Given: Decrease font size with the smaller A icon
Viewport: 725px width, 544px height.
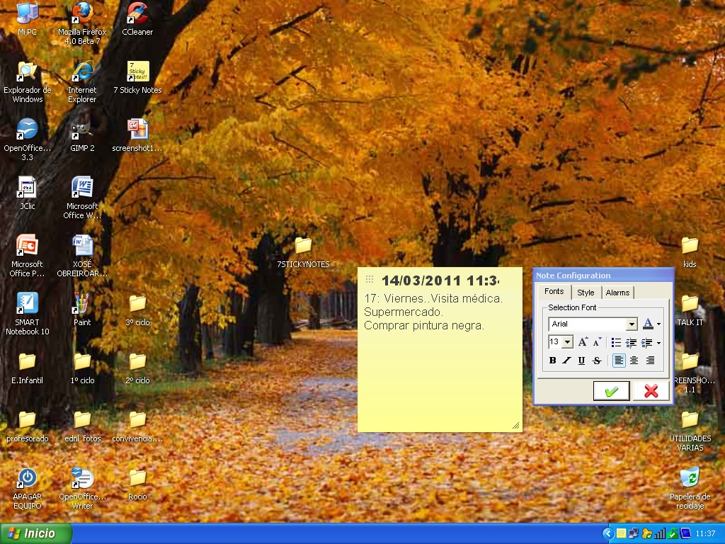Looking at the screenshot, I should [597, 342].
